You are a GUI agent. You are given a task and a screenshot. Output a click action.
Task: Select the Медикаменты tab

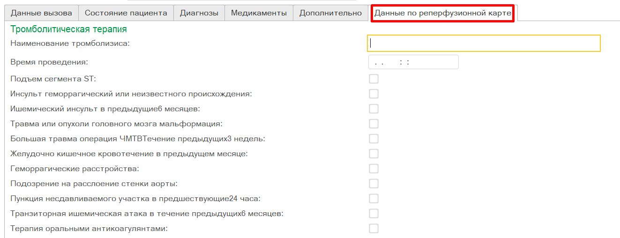[259, 13]
